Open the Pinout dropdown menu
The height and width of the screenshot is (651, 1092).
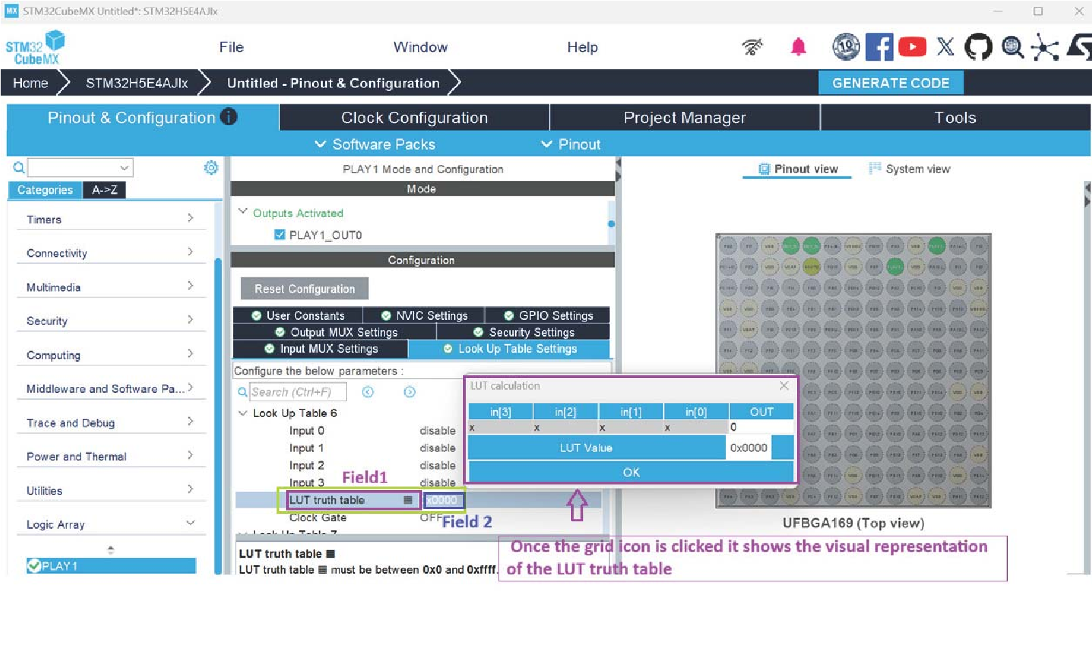570,145
